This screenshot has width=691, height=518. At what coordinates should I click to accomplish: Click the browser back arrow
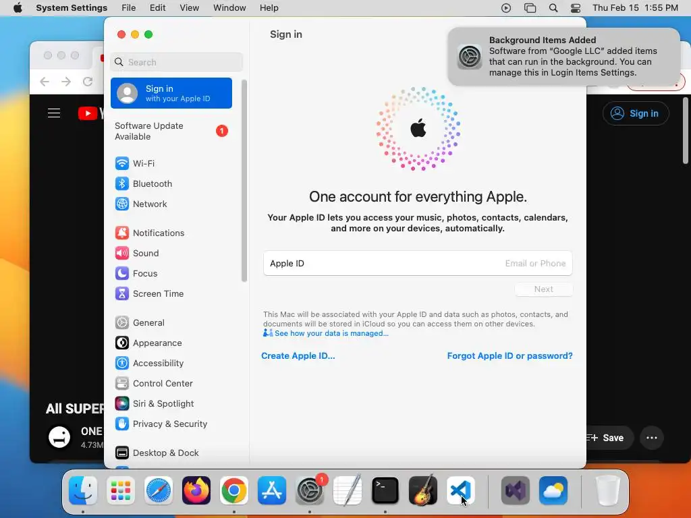coord(45,82)
